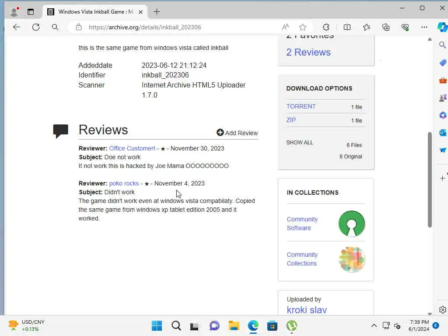This screenshot has width=448, height=336.
Task: Open Tab actions menu icon
Action: point(31,12)
